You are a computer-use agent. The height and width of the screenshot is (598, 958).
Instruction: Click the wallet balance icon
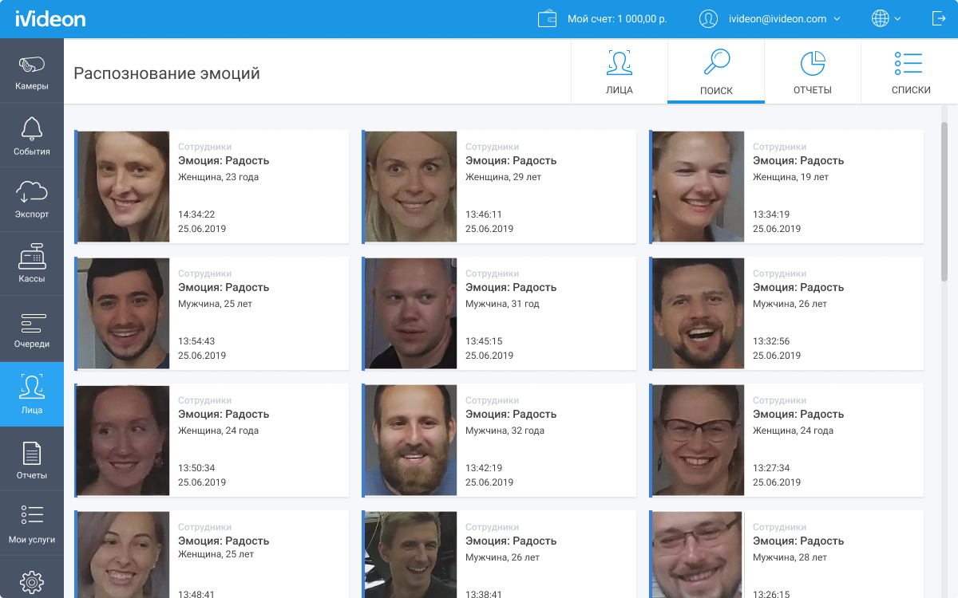548,19
